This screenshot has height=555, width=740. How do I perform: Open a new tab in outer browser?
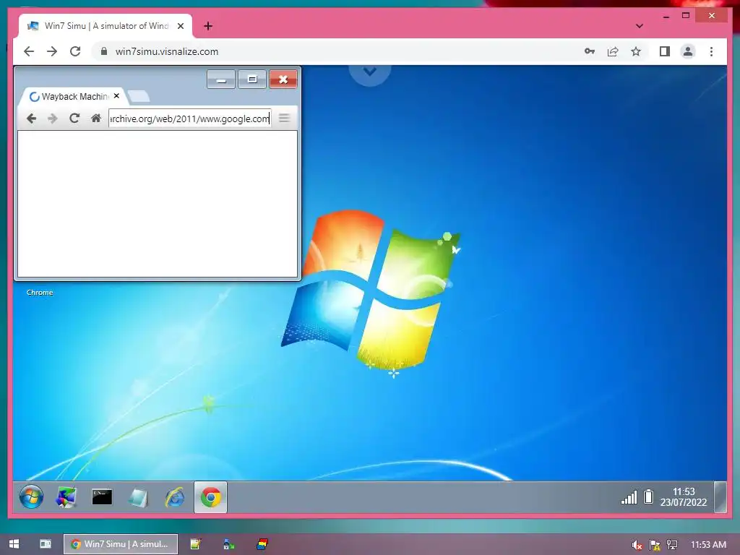click(x=208, y=26)
